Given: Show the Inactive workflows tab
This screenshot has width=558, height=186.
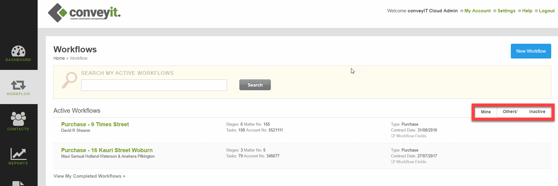Looking at the screenshot, I should pos(537,112).
